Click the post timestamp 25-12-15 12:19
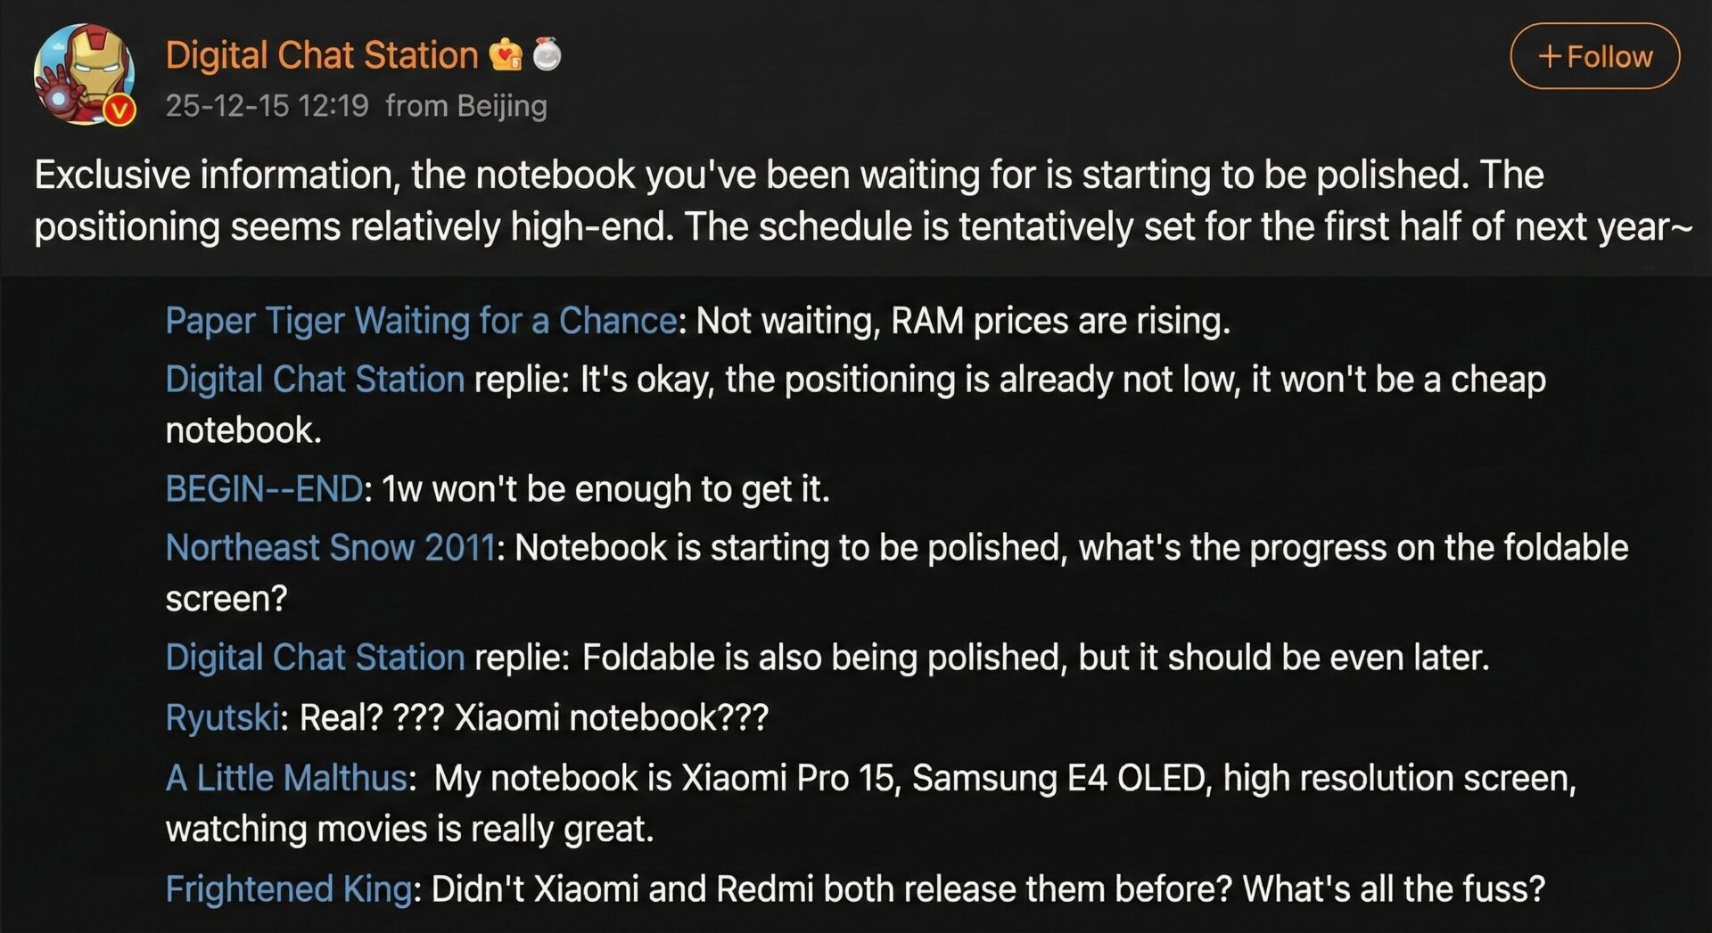The width and height of the screenshot is (1712, 933). coord(267,105)
